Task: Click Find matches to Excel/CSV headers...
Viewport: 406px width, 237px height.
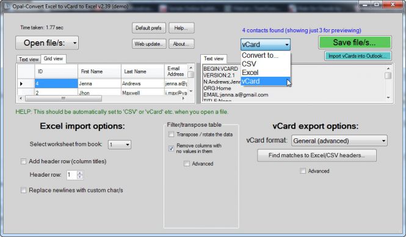Action: pos(317,155)
